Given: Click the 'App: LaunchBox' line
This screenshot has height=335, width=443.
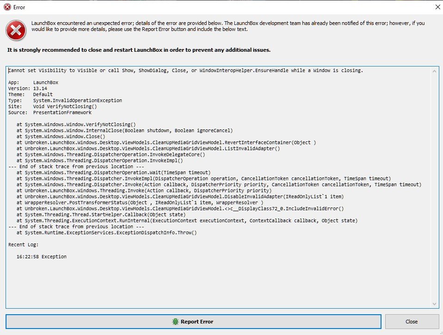Looking at the screenshot, I should (33, 82).
